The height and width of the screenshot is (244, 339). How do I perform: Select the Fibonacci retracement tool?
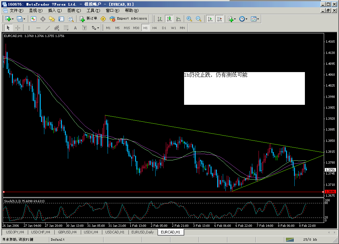pos(66,28)
